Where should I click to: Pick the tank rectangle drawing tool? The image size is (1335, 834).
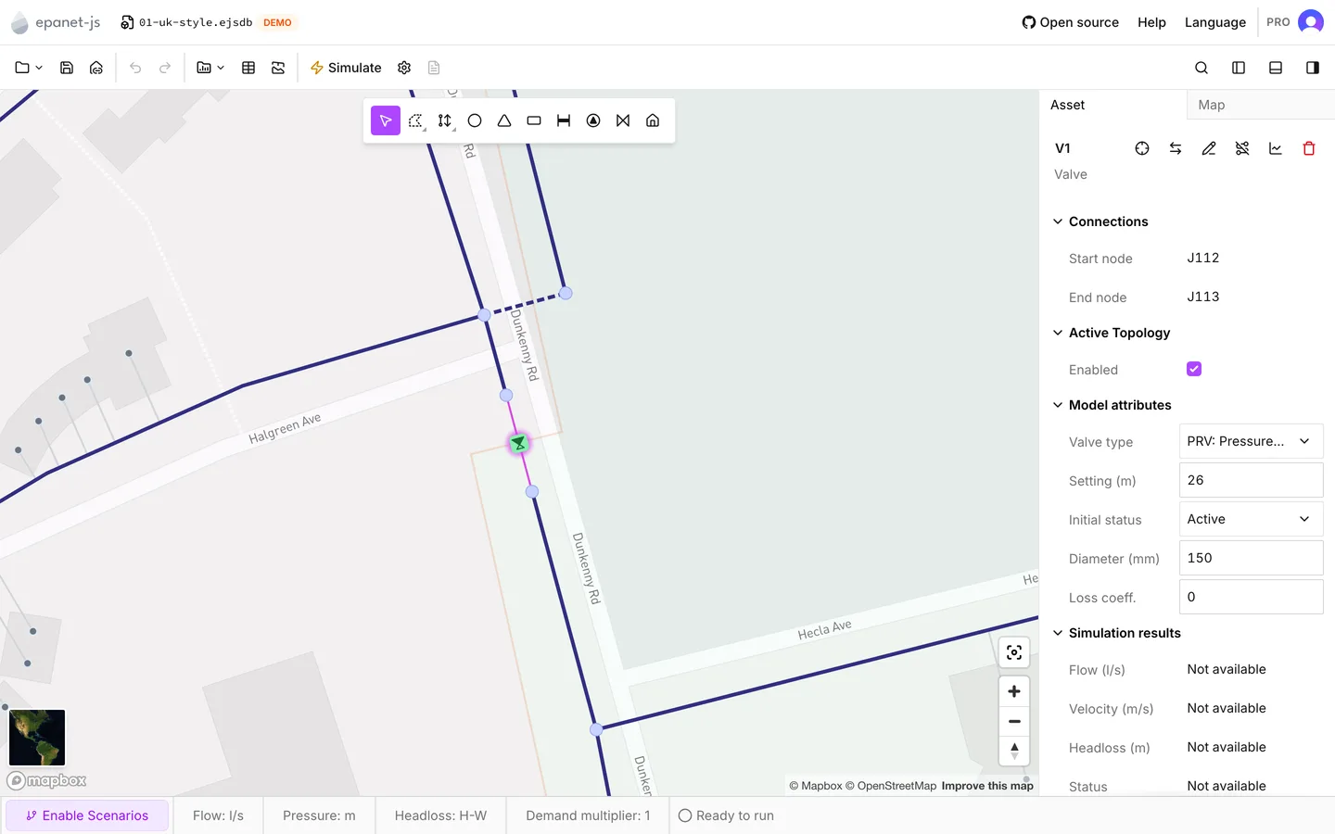pos(534,120)
